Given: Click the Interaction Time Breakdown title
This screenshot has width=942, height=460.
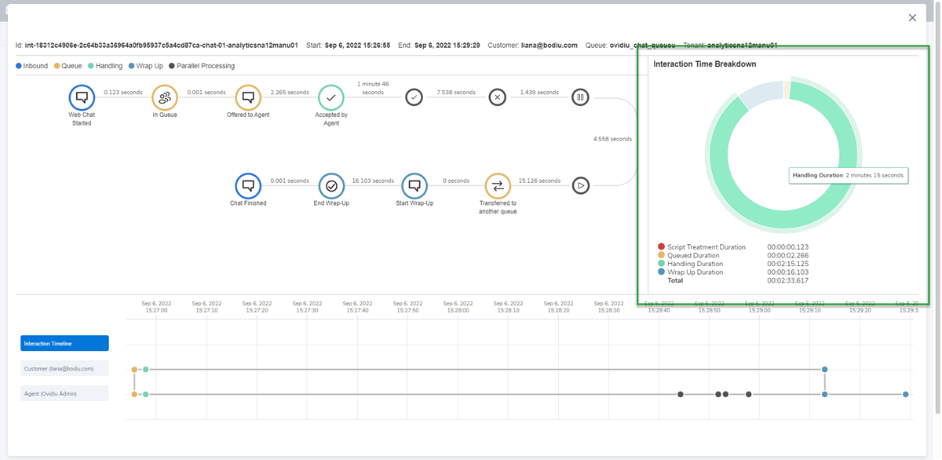Looking at the screenshot, I should (705, 64).
